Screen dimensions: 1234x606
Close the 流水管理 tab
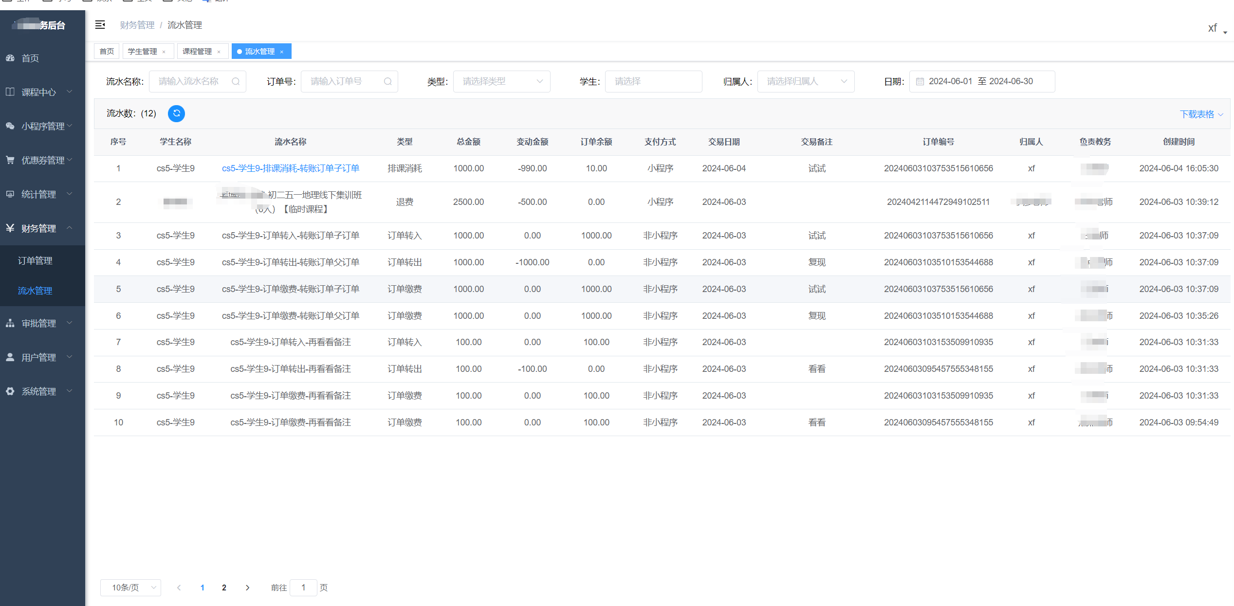(282, 52)
